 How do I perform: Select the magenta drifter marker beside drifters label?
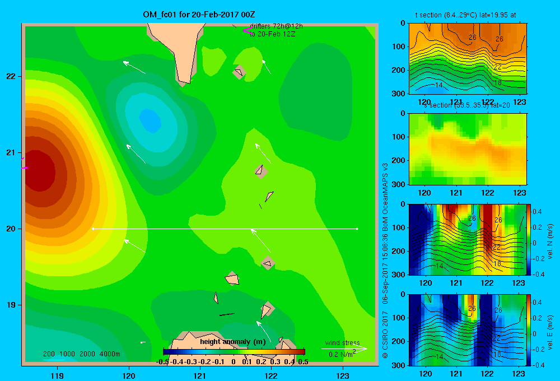tap(247, 30)
